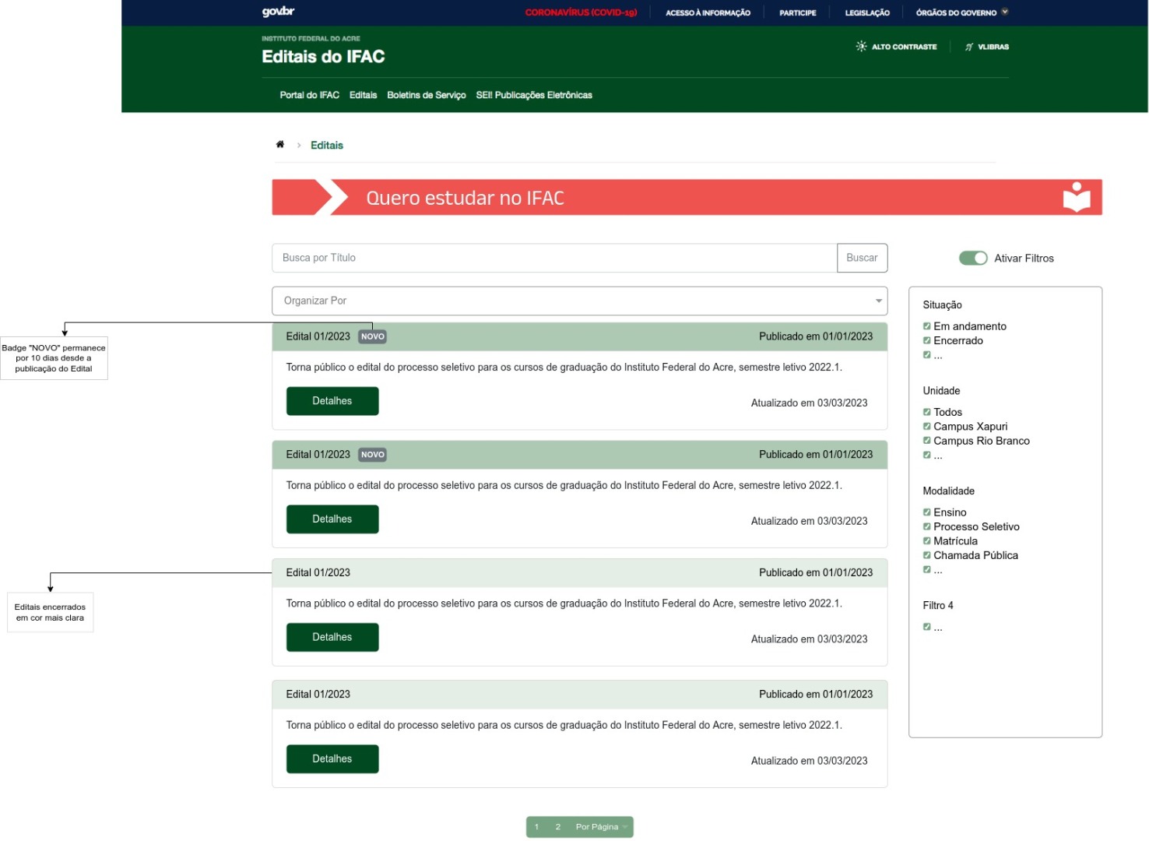Click the VLibras accessibility icon
Viewport: 1149px width, 841px height.
969,47
